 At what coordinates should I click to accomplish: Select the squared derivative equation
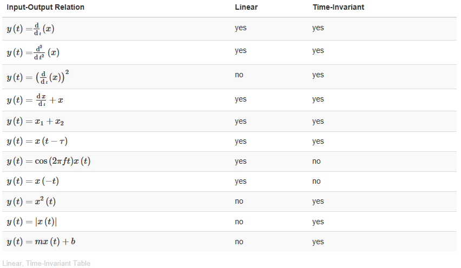coord(38,77)
